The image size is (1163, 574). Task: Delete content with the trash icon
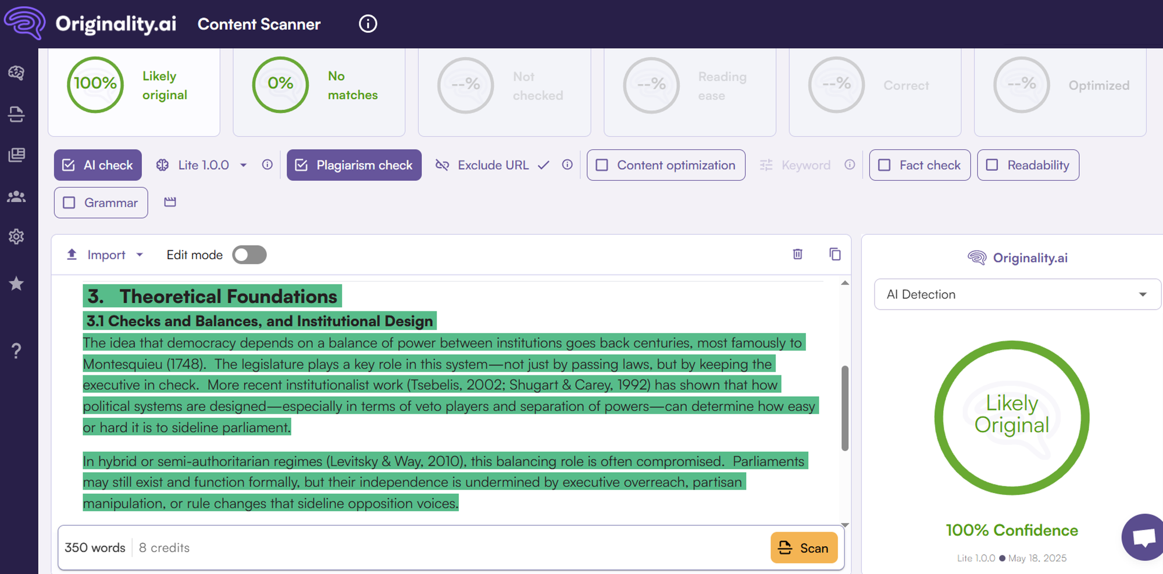[x=798, y=254]
